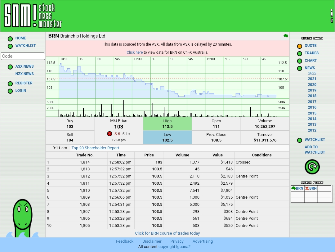Follow 'Click here' link for Chi-X data
Viewport: 335px width, 252px height.
point(135,52)
